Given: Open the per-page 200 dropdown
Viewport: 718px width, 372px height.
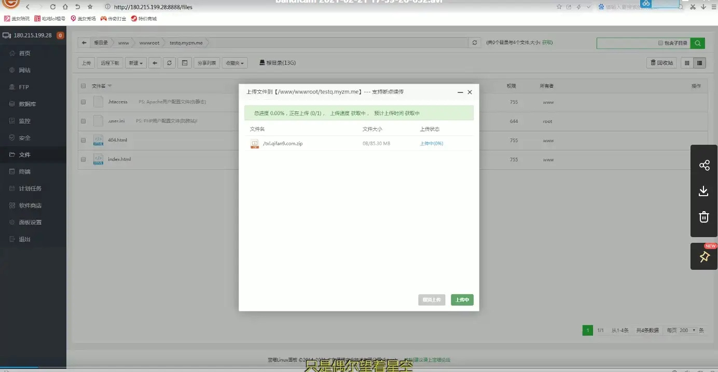Looking at the screenshot, I should tap(688, 330).
